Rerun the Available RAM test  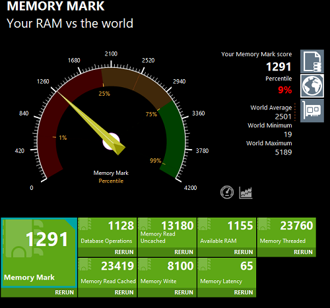coord(244,252)
